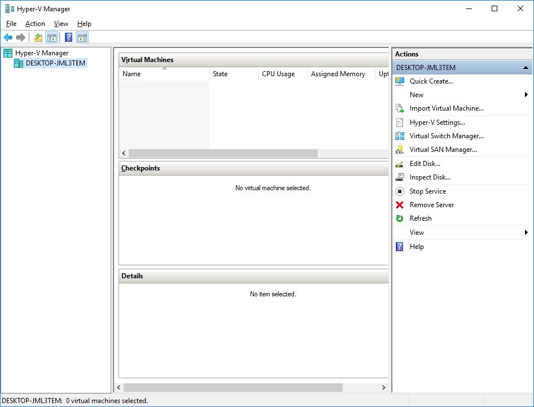
Task: Toggle the Show/Hide Action Pane icon
Action: point(82,37)
